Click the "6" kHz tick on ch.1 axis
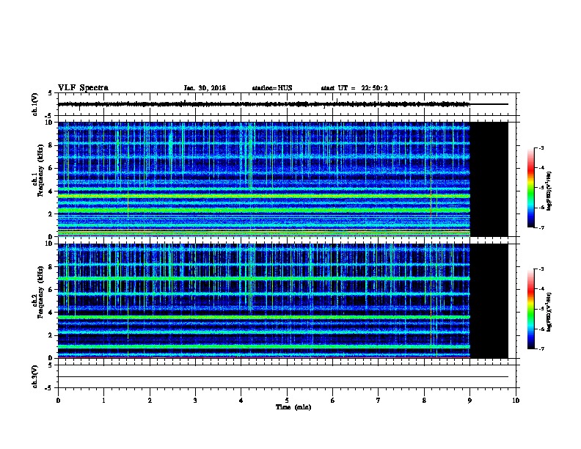The image size is (581, 449). 51,168
